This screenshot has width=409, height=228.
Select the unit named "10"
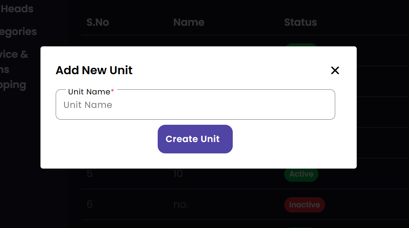point(178,174)
